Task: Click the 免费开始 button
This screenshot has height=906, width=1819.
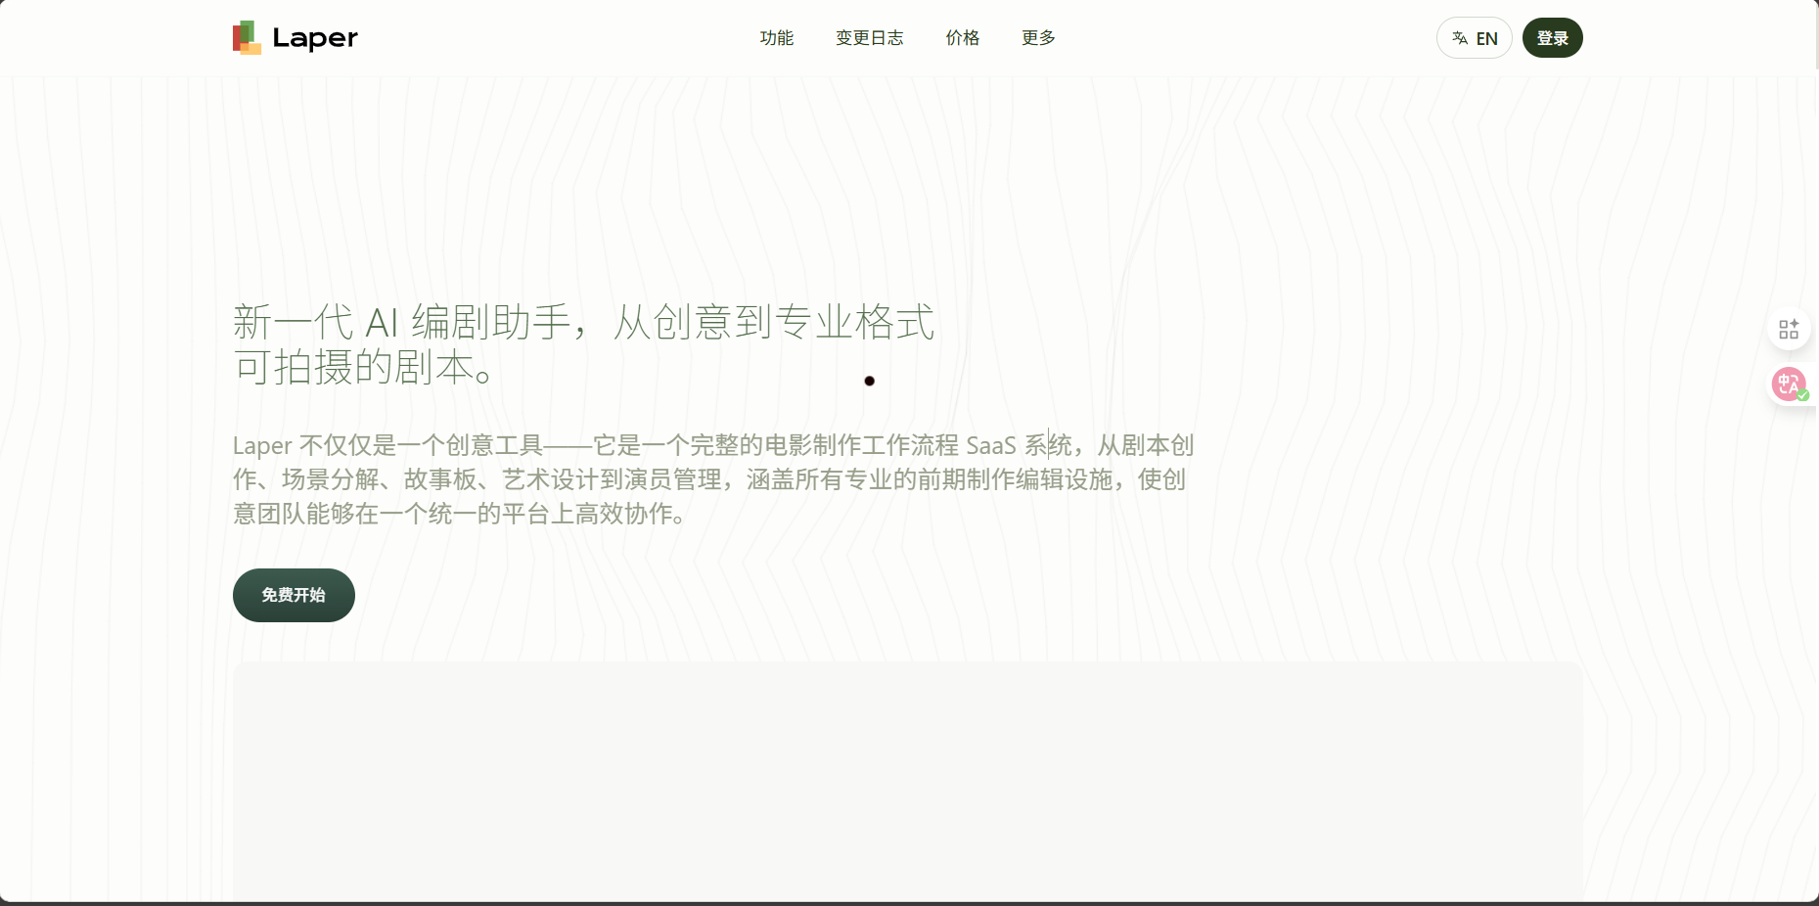Action: click(x=294, y=595)
